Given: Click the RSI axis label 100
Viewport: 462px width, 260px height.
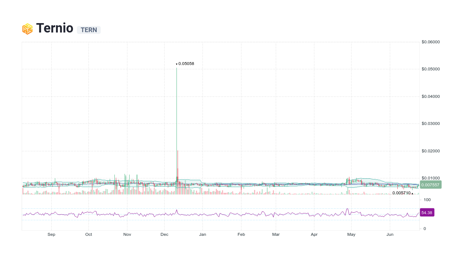Looking at the screenshot, I should [427, 200].
